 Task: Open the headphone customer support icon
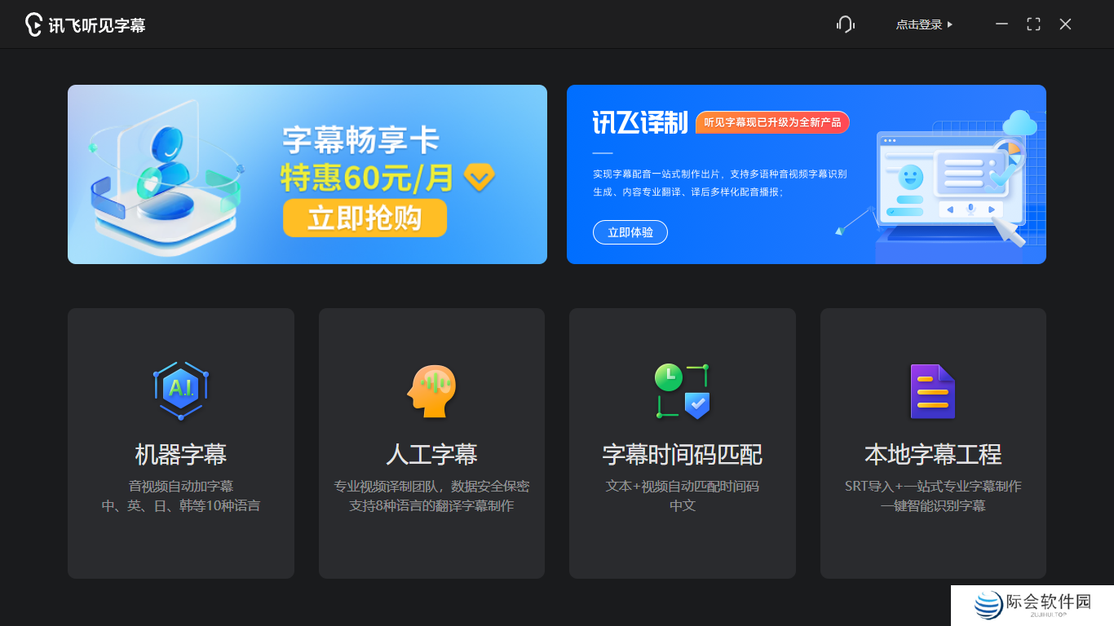click(845, 24)
